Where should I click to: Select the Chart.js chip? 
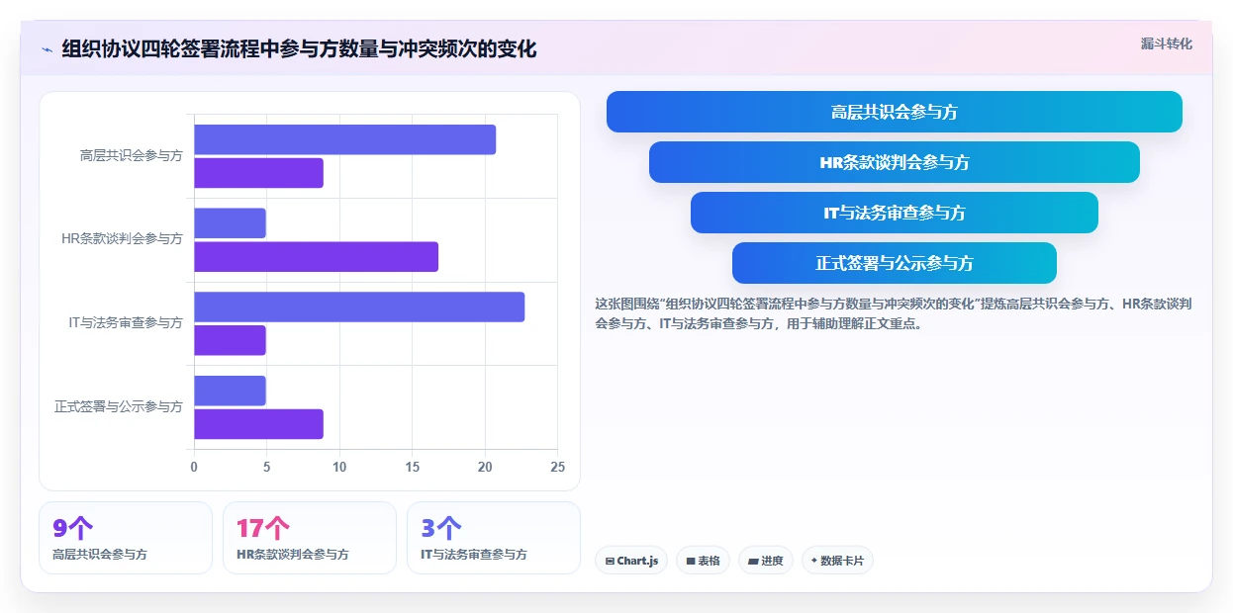tap(631, 561)
